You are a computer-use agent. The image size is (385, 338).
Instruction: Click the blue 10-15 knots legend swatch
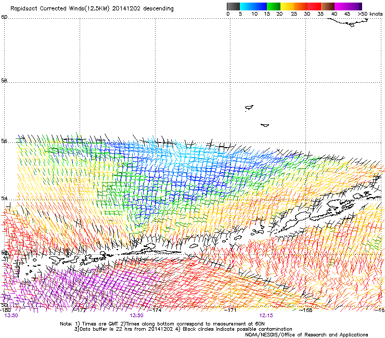pyautogui.click(x=260, y=6)
